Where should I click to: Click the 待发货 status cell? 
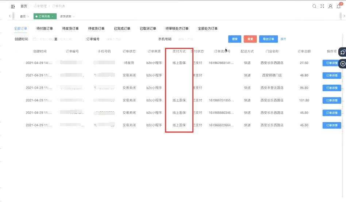[x=129, y=63]
